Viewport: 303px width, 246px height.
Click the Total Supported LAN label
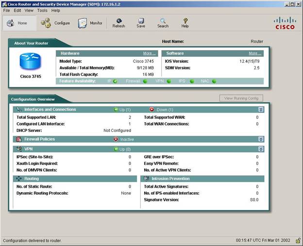(x=36, y=117)
